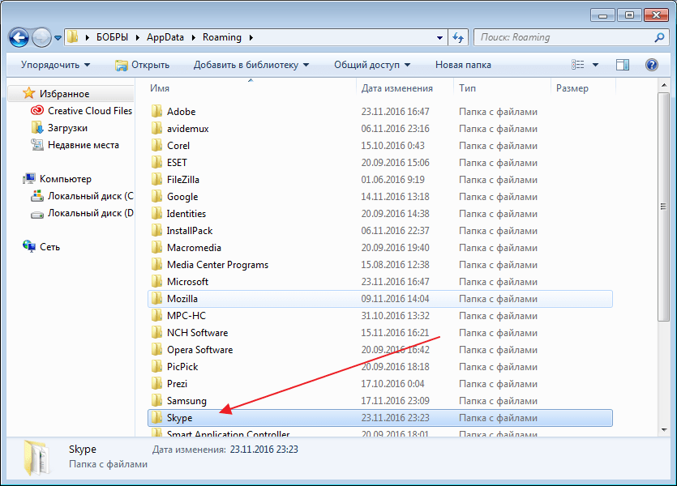The image size is (677, 486).
Task: Click the vertical scrollbar thumb
Action: coord(663,207)
